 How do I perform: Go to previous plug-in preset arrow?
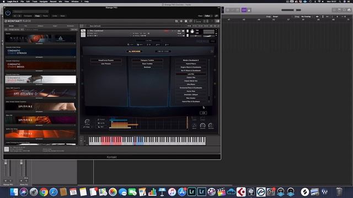[x=15, y=16]
